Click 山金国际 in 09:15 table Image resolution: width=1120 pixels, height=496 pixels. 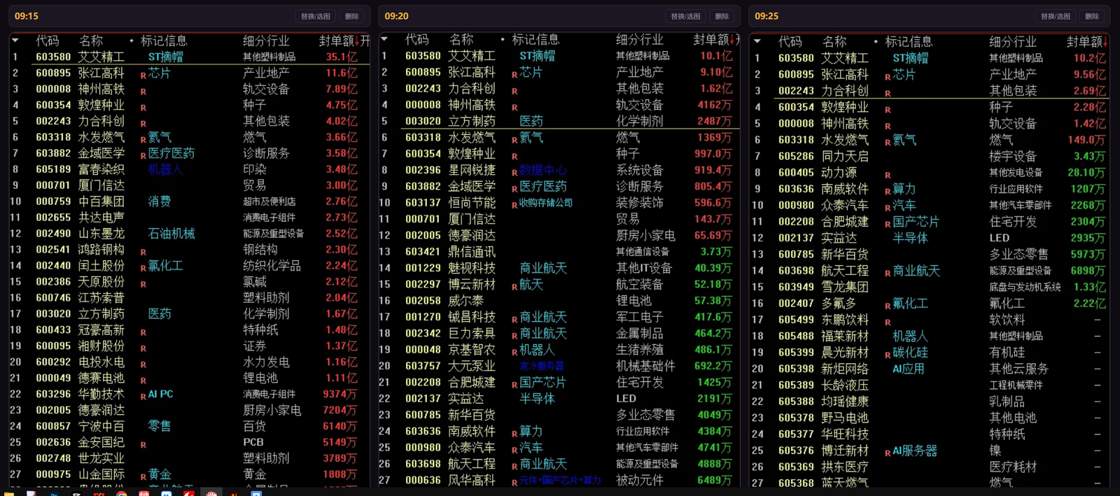coord(101,474)
